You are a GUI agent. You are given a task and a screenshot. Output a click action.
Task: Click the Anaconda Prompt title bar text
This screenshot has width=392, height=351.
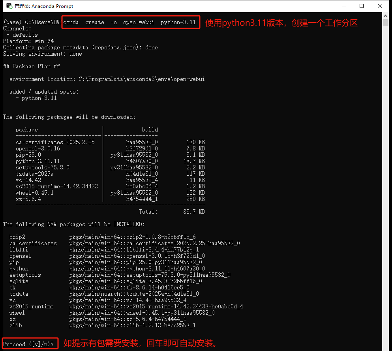coord(44,6)
